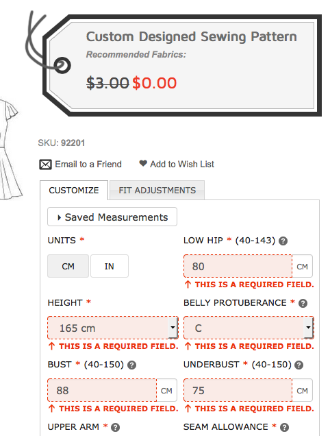
Task: Expand the Saved Measurements section
Action: [112, 217]
